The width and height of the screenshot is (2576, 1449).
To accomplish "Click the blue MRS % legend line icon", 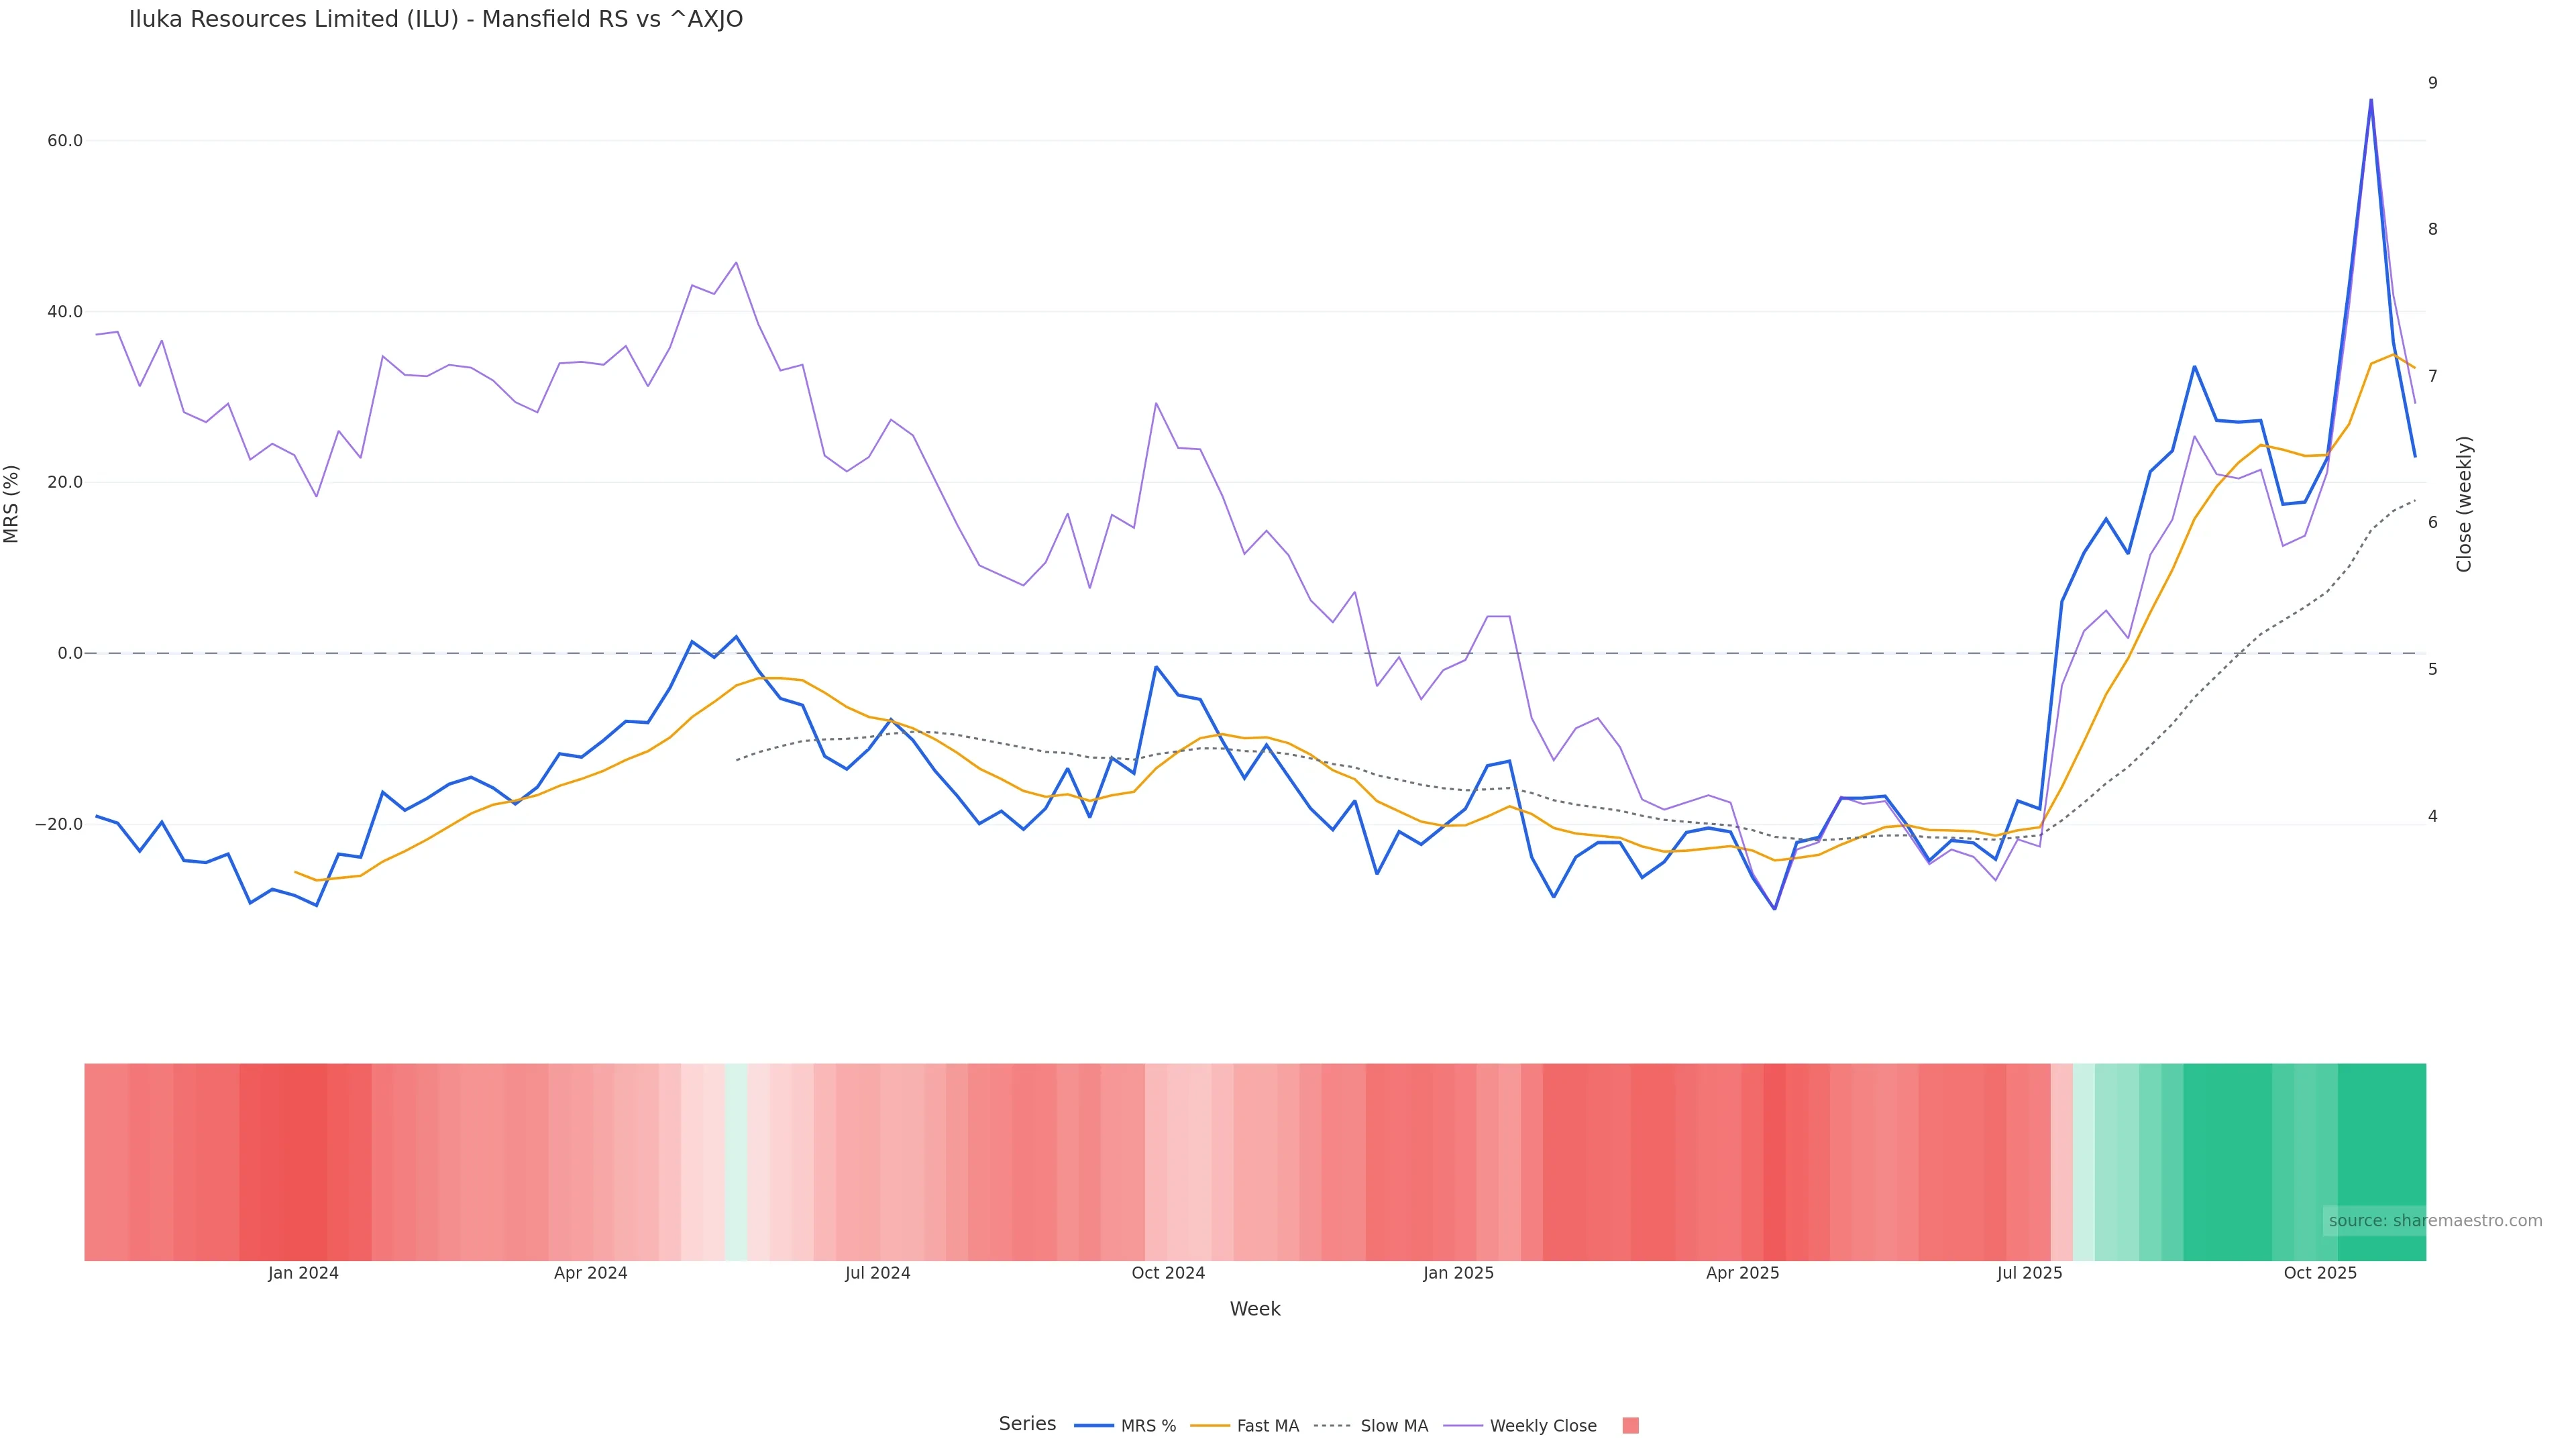I will (1094, 1426).
